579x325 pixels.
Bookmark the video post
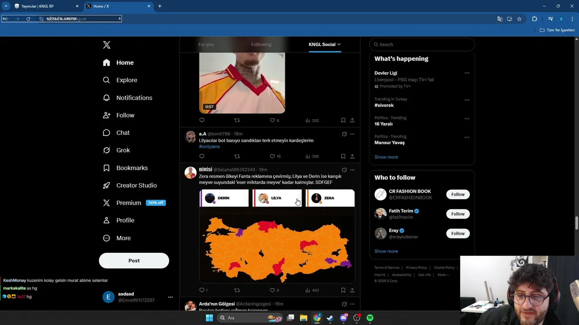(x=343, y=121)
